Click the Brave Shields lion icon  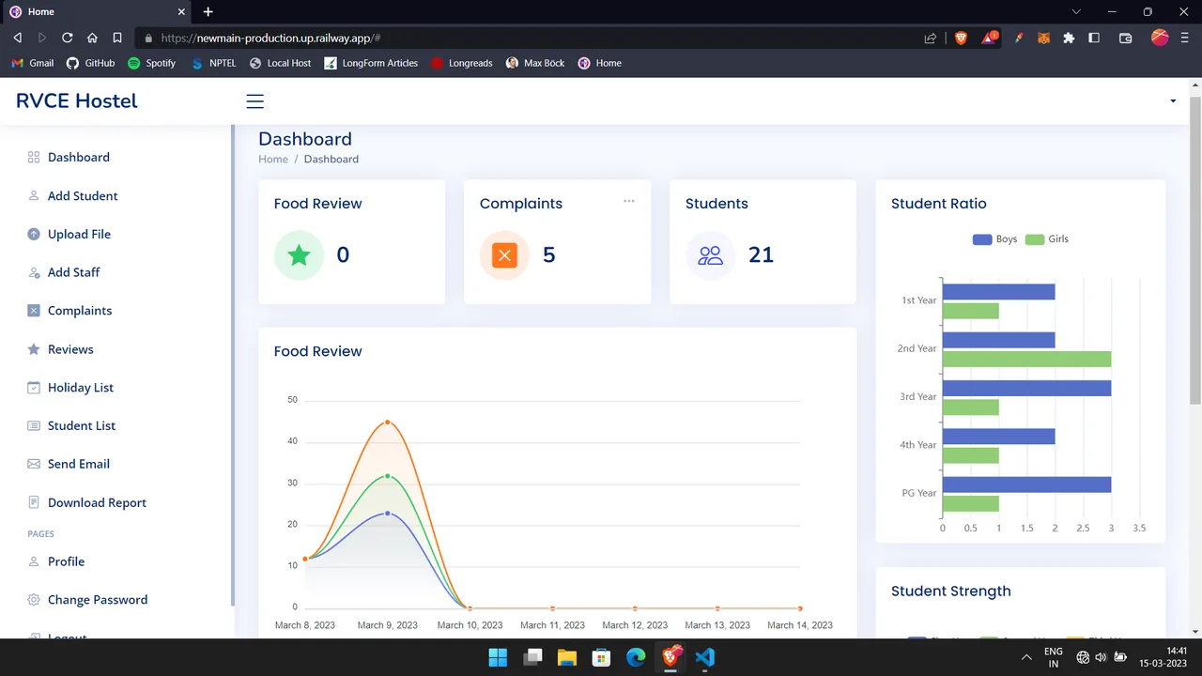(961, 38)
